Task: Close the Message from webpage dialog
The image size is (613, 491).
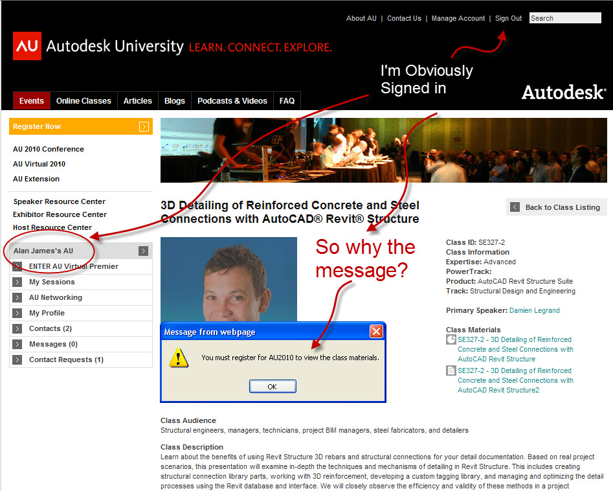Action: coord(376,332)
